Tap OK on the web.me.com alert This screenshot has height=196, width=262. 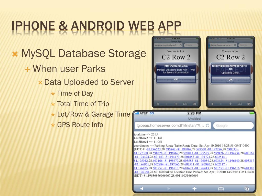click(x=176, y=79)
